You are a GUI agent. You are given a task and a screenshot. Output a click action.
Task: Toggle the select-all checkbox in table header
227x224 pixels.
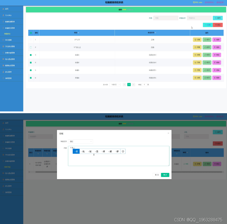(x=31, y=33)
